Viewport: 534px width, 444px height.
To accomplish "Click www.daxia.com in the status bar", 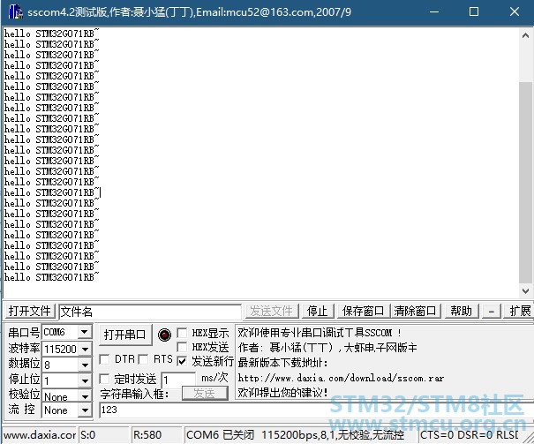I will click(40, 435).
